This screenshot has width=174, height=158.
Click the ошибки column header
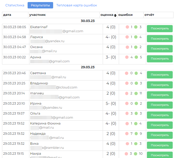[x=125, y=15]
